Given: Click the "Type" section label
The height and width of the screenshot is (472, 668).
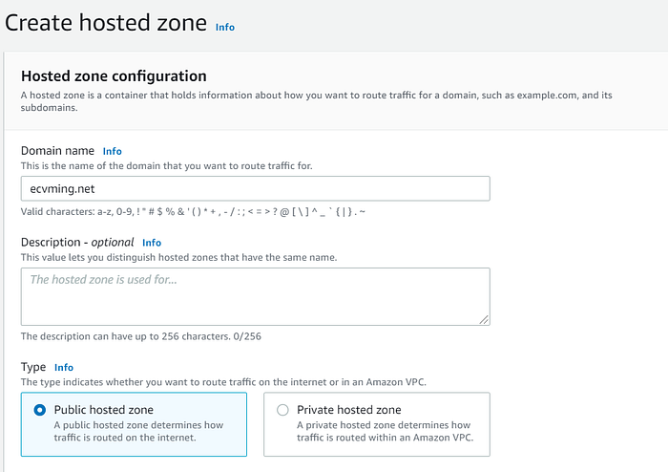Looking at the screenshot, I should tap(33, 367).
